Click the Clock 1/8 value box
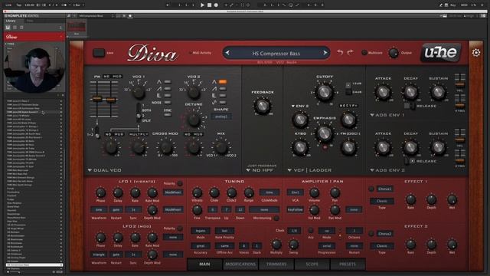The height and width of the screenshot is (276, 490). coord(294,231)
